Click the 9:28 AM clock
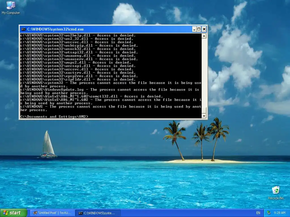290x217 pixels. click(x=280, y=213)
